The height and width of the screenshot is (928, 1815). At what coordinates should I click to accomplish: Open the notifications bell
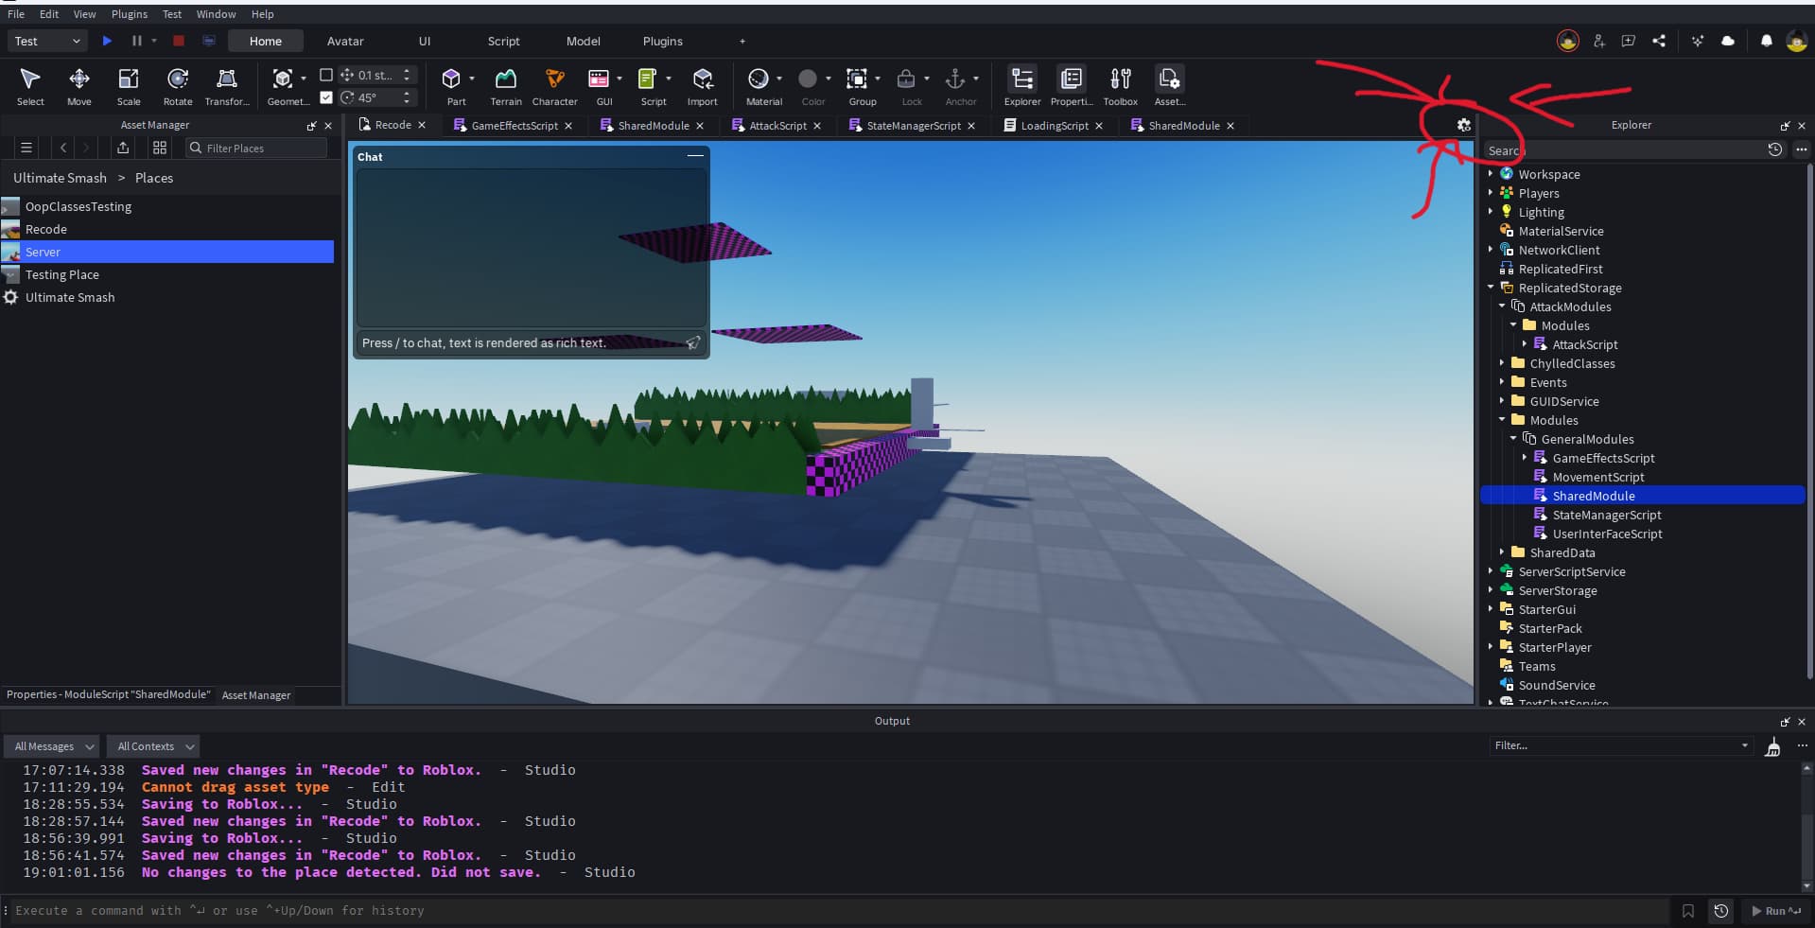pos(1766,41)
